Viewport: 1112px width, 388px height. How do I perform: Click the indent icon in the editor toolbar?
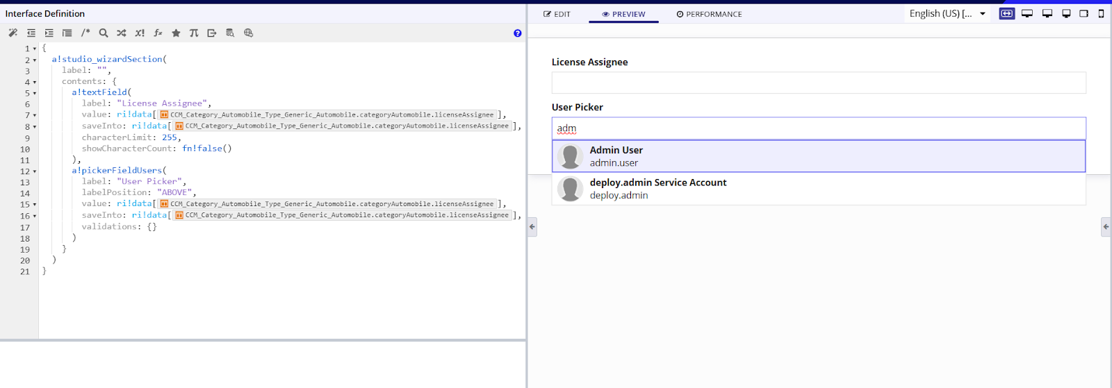click(x=49, y=33)
